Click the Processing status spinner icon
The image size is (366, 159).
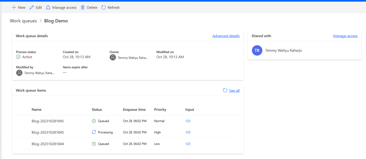pos(94,132)
